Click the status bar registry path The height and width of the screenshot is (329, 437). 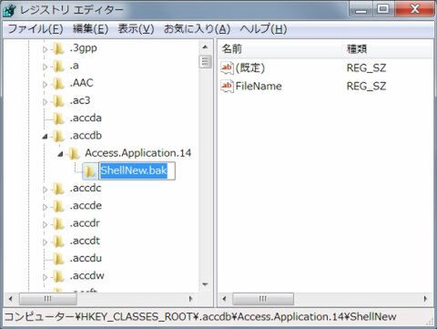(200, 317)
